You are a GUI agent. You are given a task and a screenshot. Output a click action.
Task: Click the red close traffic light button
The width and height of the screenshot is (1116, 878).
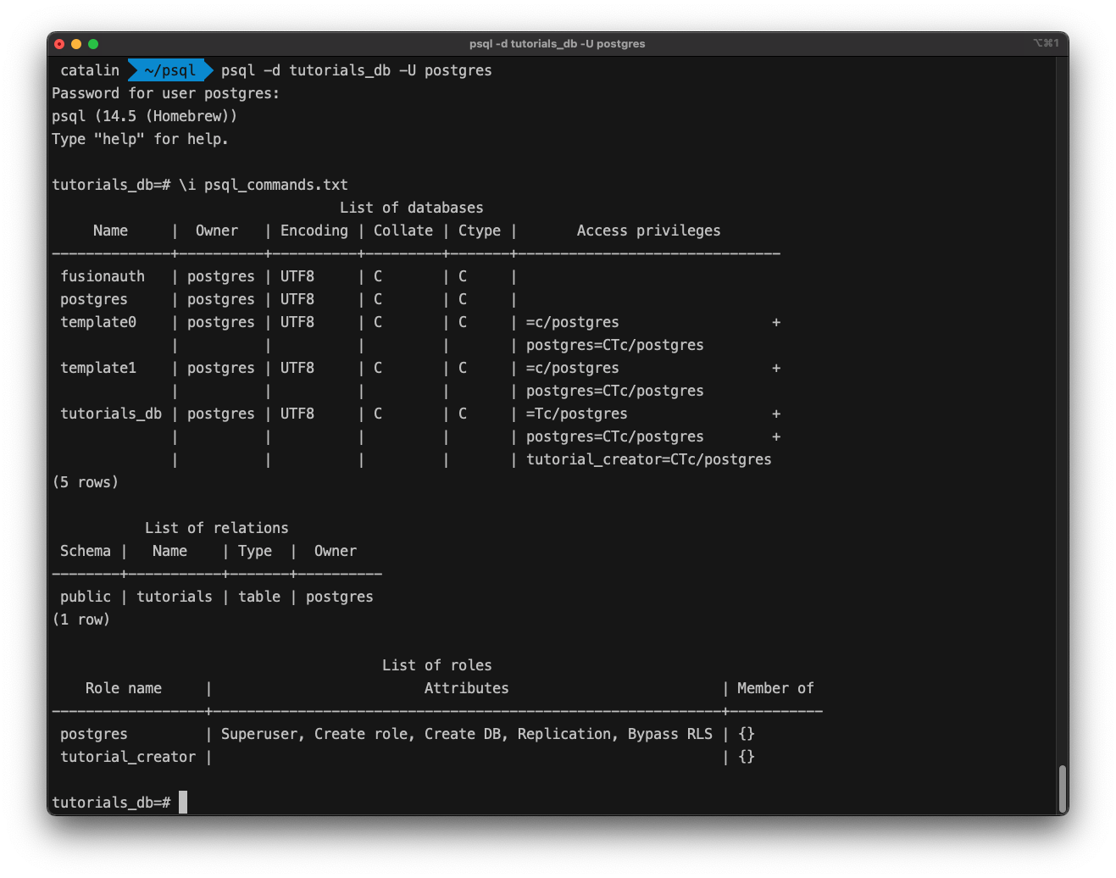(58, 43)
